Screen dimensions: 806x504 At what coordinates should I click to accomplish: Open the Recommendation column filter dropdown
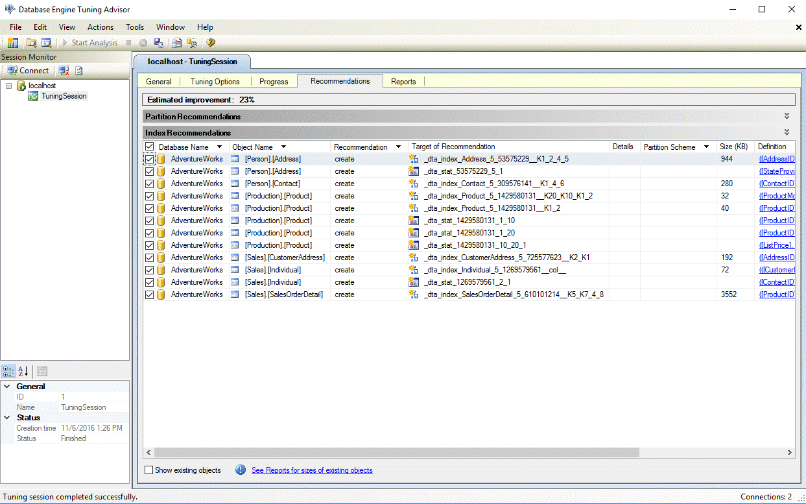tap(399, 147)
